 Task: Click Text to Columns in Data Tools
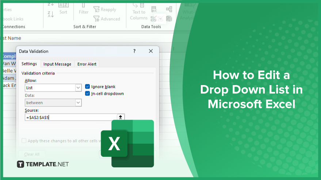[x=139, y=11]
